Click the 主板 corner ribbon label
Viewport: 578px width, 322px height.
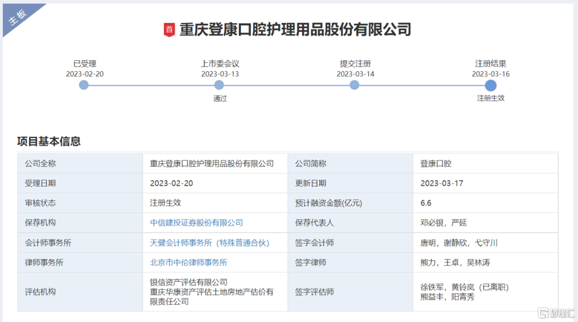tap(18, 17)
